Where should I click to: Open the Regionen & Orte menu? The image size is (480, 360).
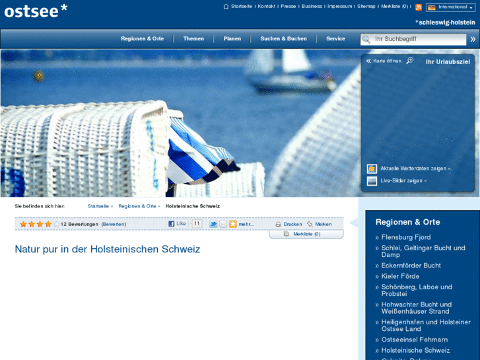(x=143, y=39)
